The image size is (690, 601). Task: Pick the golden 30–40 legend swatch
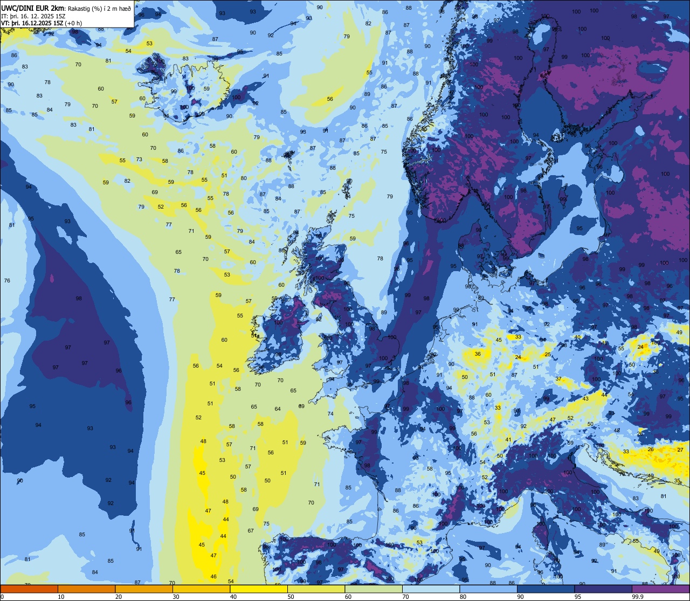201,589
